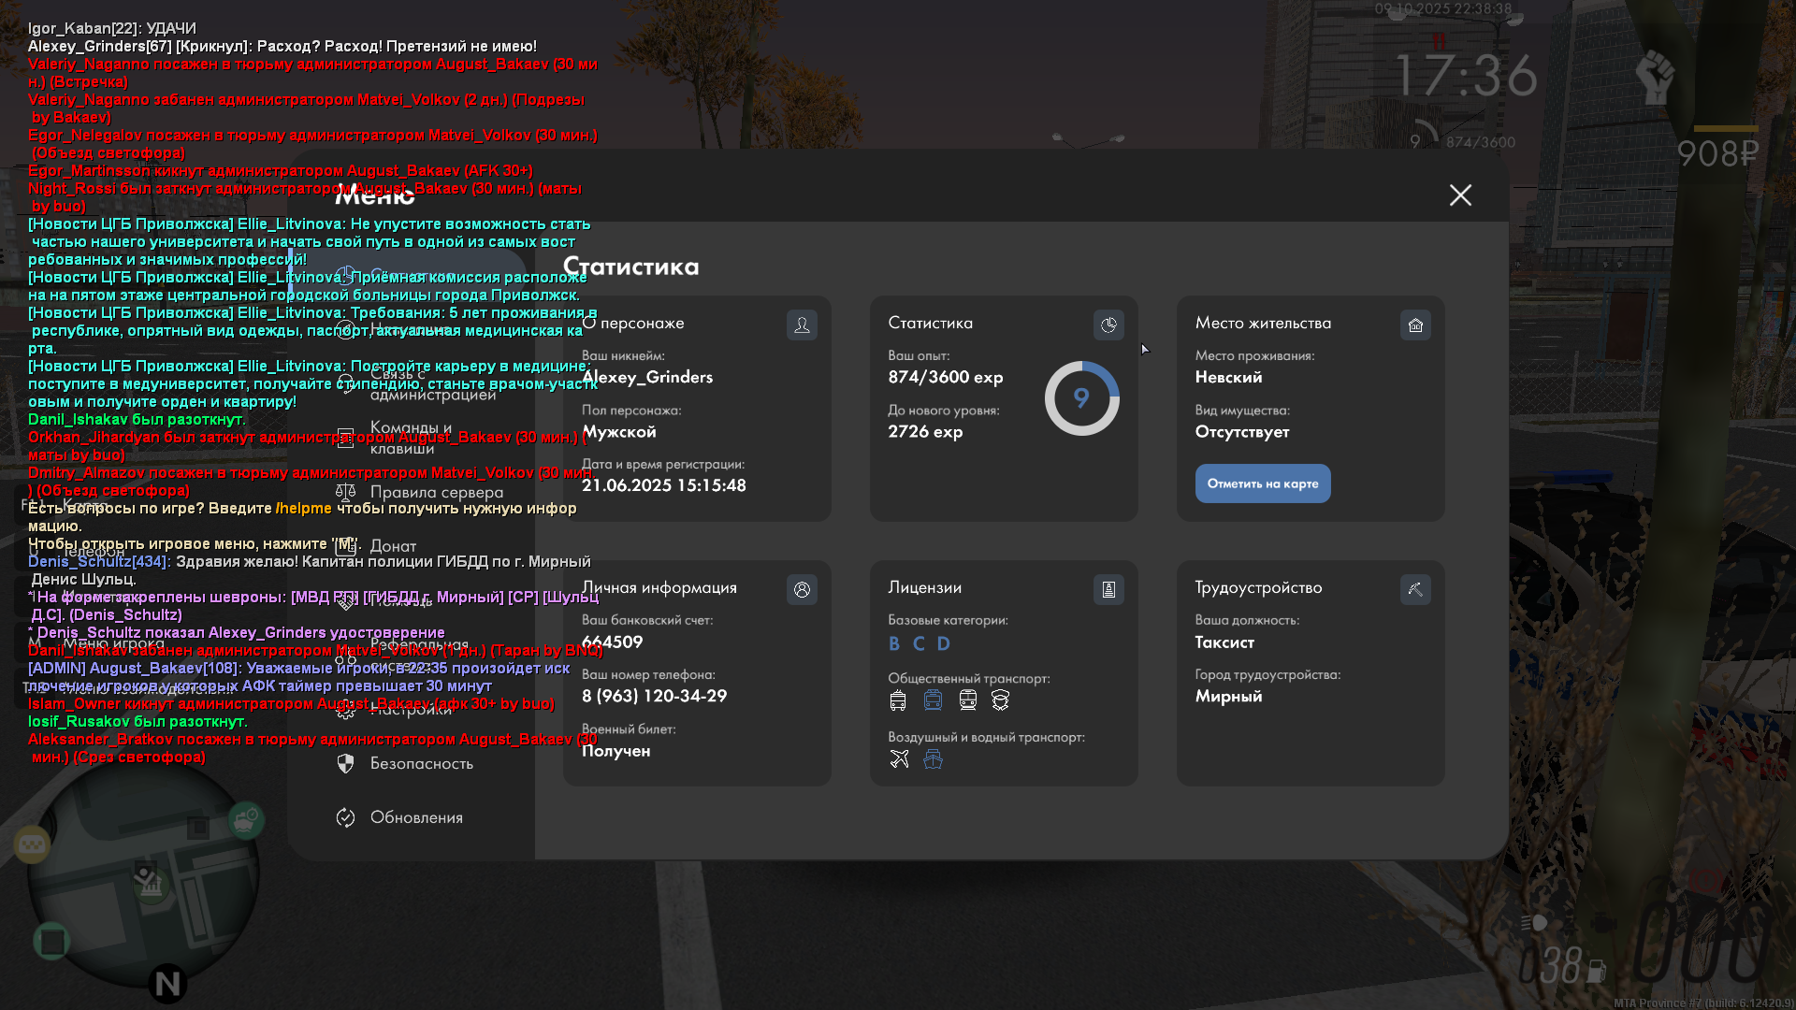Click the conductor cap license icon

[x=1001, y=700]
